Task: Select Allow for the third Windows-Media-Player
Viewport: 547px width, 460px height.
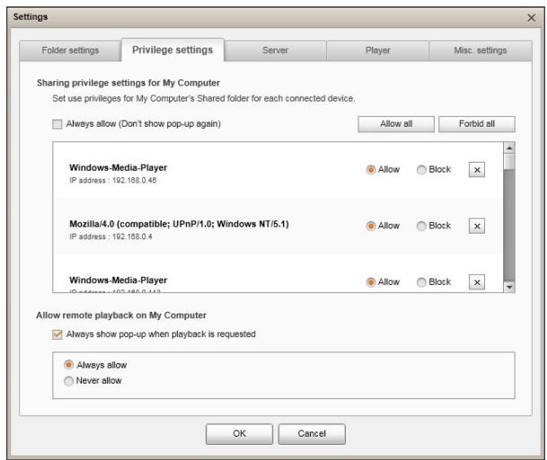Action: [370, 282]
